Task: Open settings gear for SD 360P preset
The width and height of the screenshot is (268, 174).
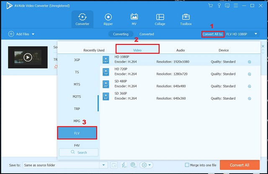Action: click(x=249, y=99)
